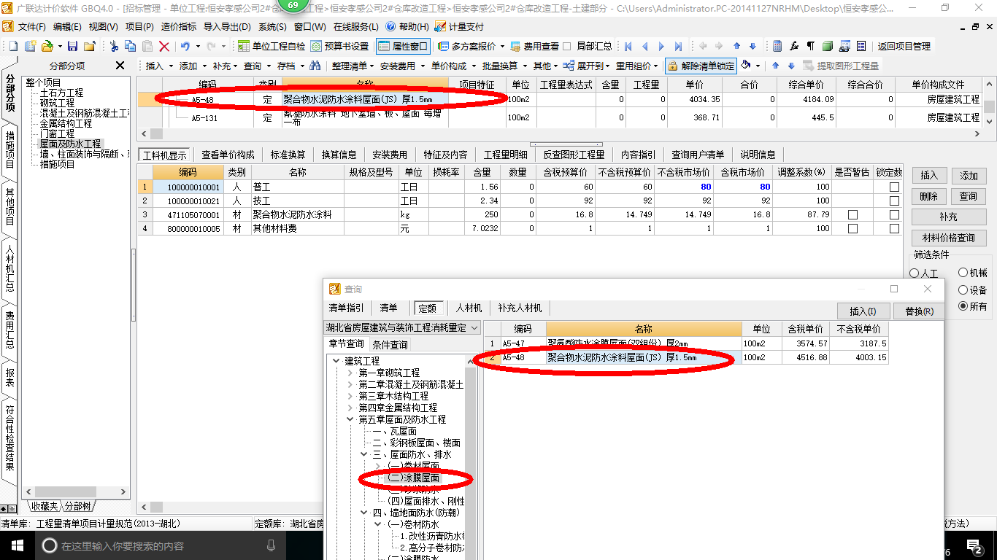Click the blue floppy disk save icon
Viewport: 997px width, 560px height.
tap(73, 46)
